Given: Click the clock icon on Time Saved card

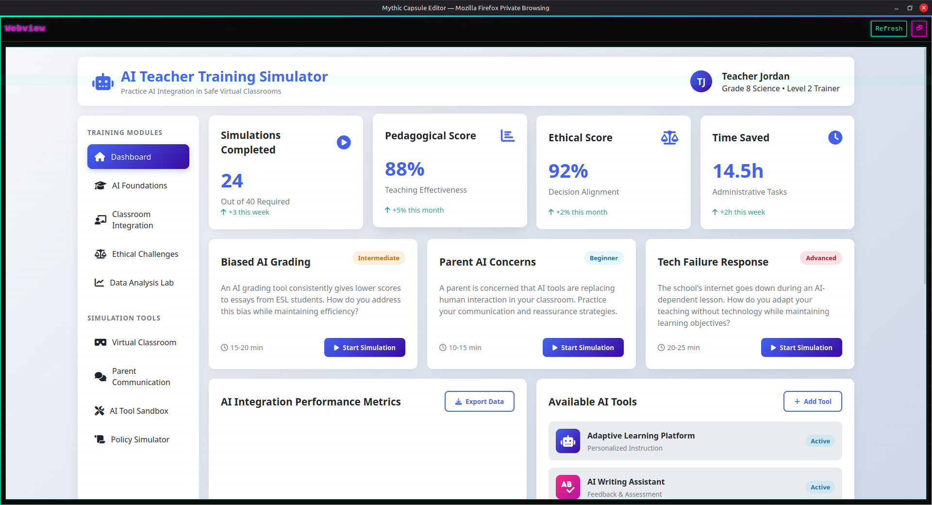Looking at the screenshot, I should coord(835,137).
